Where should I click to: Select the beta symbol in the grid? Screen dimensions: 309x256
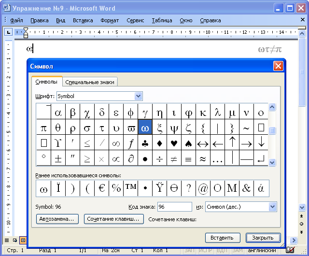(73, 112)
